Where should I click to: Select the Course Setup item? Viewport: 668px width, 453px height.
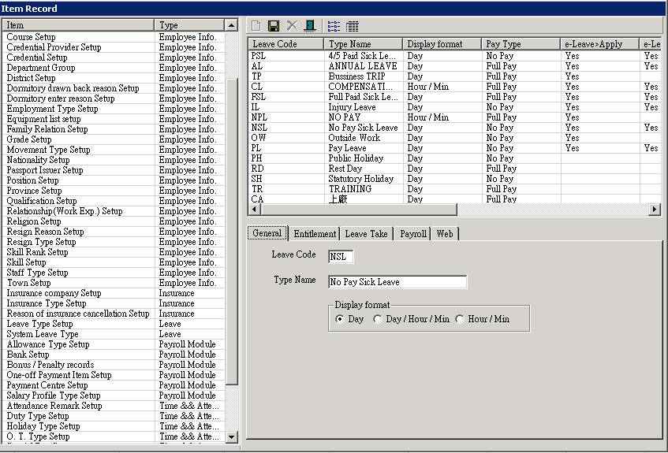pos(114,37)
